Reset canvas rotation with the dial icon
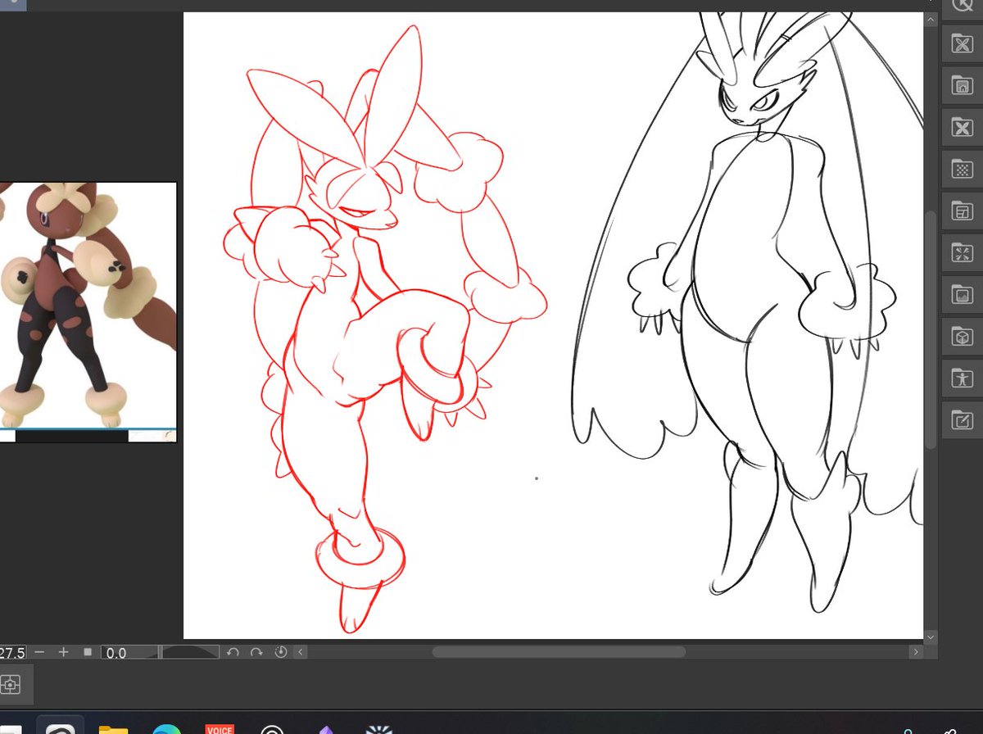Image resolution: width=983 pixels, height=734 pixels. [x=281, y=652]
